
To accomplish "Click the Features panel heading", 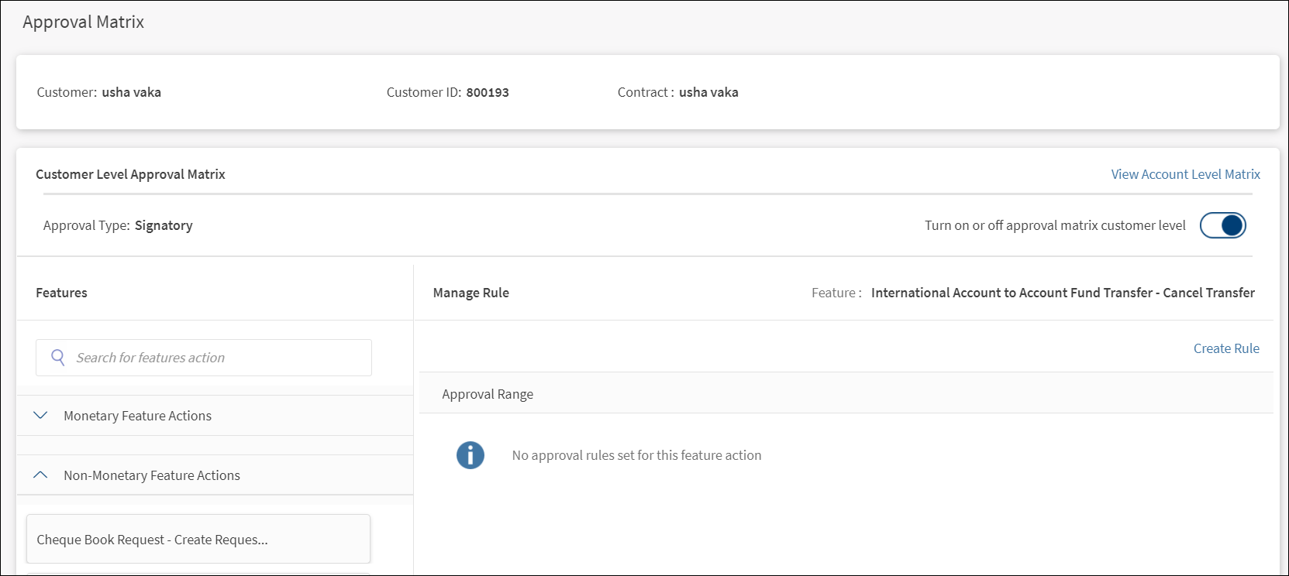I will coord(61,293).
